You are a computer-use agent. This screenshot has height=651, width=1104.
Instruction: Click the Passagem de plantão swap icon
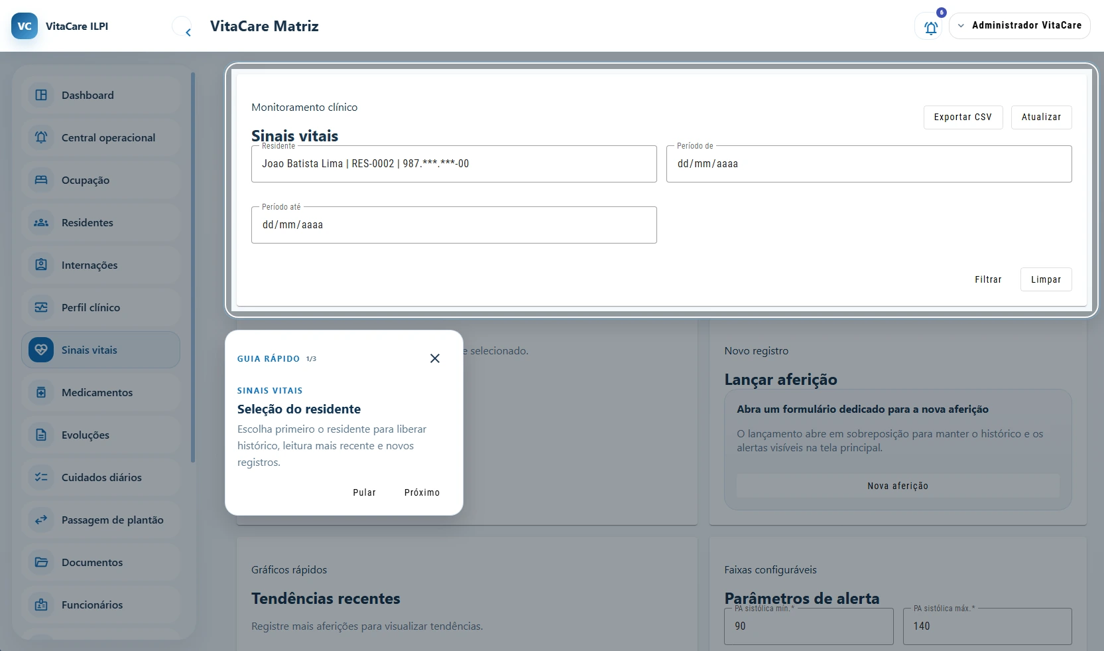click(41, 520)
